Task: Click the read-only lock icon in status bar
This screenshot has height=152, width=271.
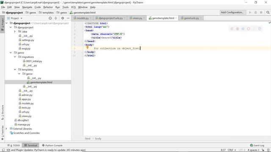Action: (263, 150)
